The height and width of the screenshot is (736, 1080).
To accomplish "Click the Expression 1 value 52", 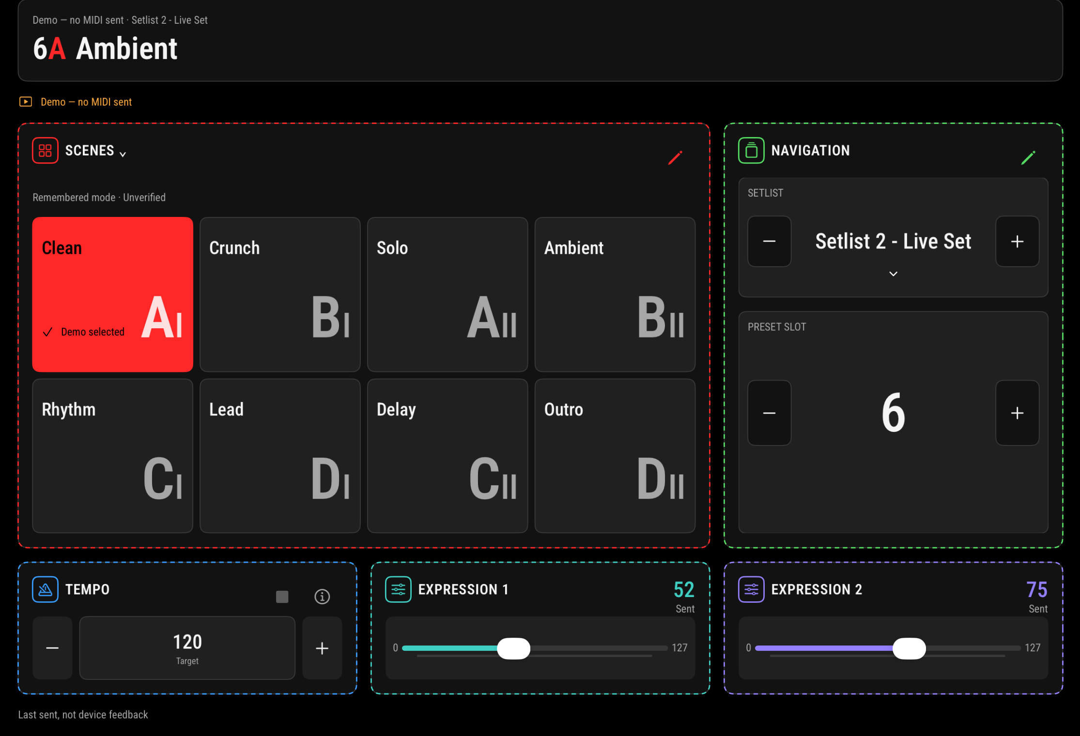I will click(684, 589).
